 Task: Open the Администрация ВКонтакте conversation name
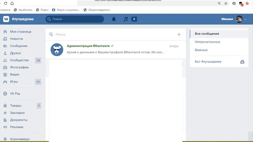88,46
